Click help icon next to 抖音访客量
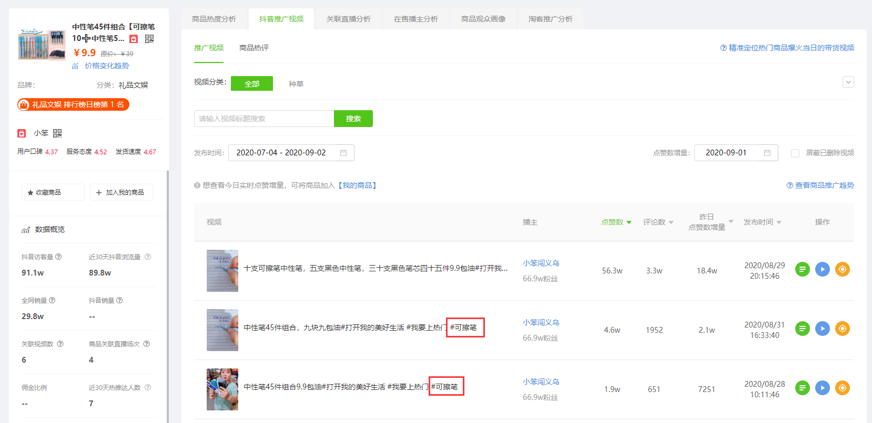Viewport: 872px width, 423px height. point(58,257)
